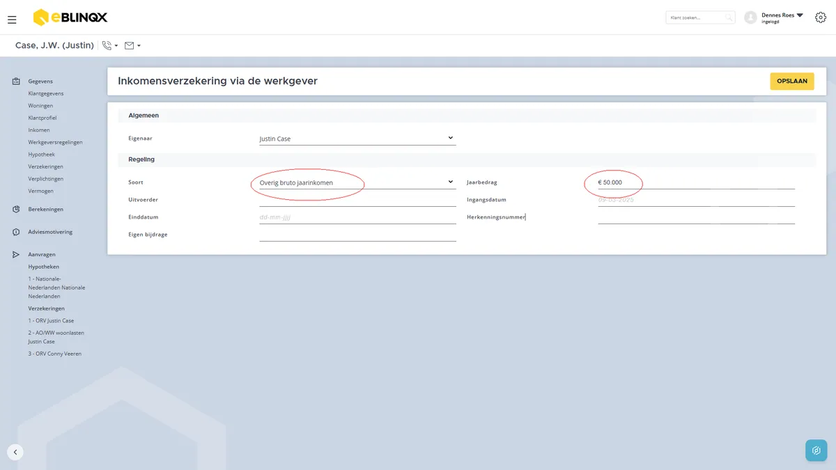Click the Herkenningsnummer field
This screenshot has width=836, height=470.
[x=696, y=217]
